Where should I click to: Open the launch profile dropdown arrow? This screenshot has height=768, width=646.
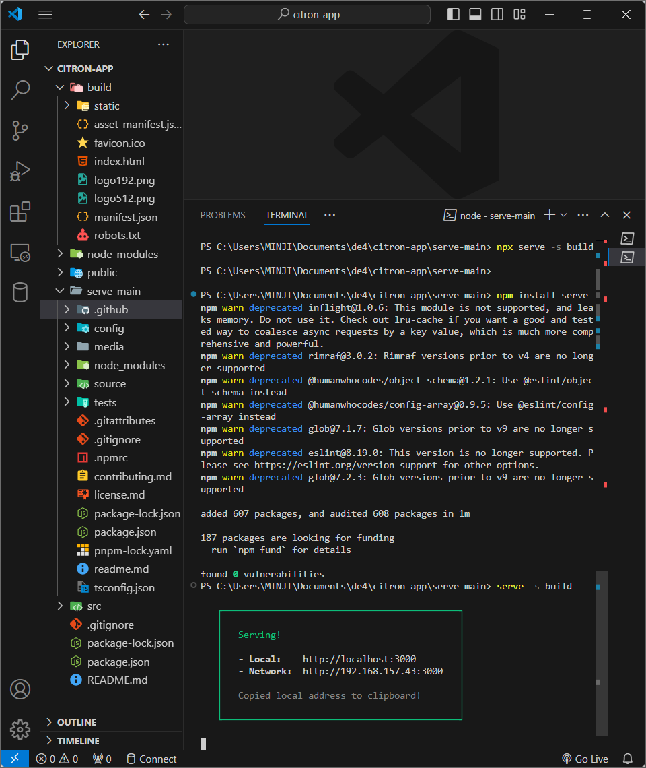pos(564,215)
